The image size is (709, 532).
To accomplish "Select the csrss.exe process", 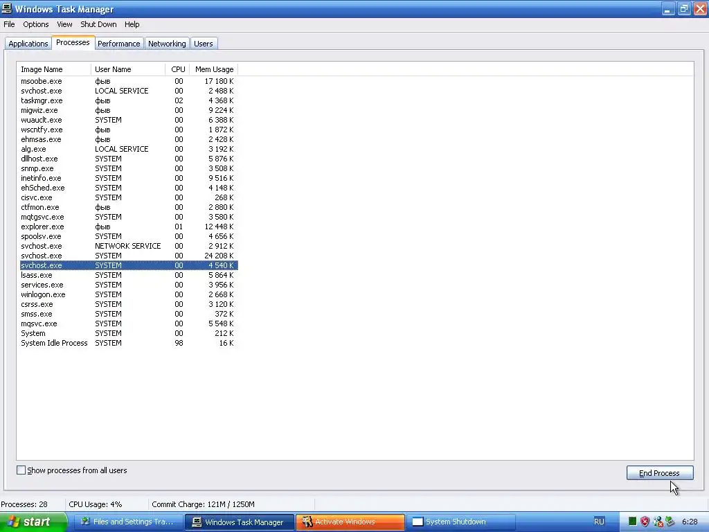I will pyautogui.click(x=128, y=305).
